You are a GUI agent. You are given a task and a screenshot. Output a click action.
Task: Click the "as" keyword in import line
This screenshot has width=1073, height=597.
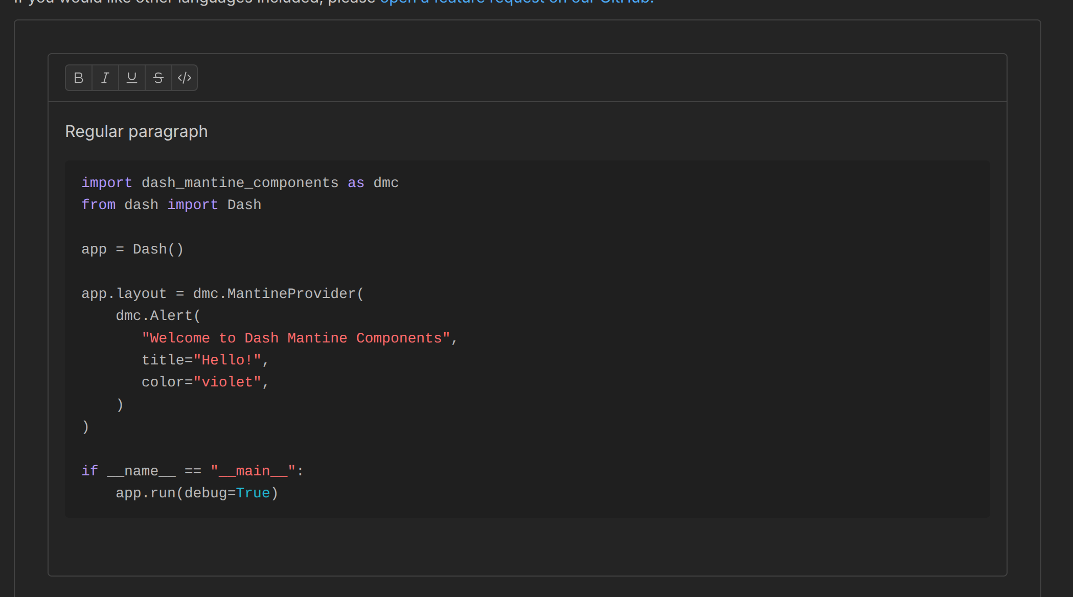point(356,183)
